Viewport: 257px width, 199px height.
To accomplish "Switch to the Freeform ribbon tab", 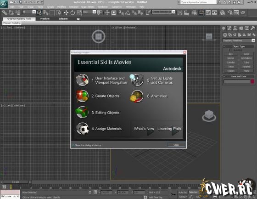I will (x=45, y=19).
